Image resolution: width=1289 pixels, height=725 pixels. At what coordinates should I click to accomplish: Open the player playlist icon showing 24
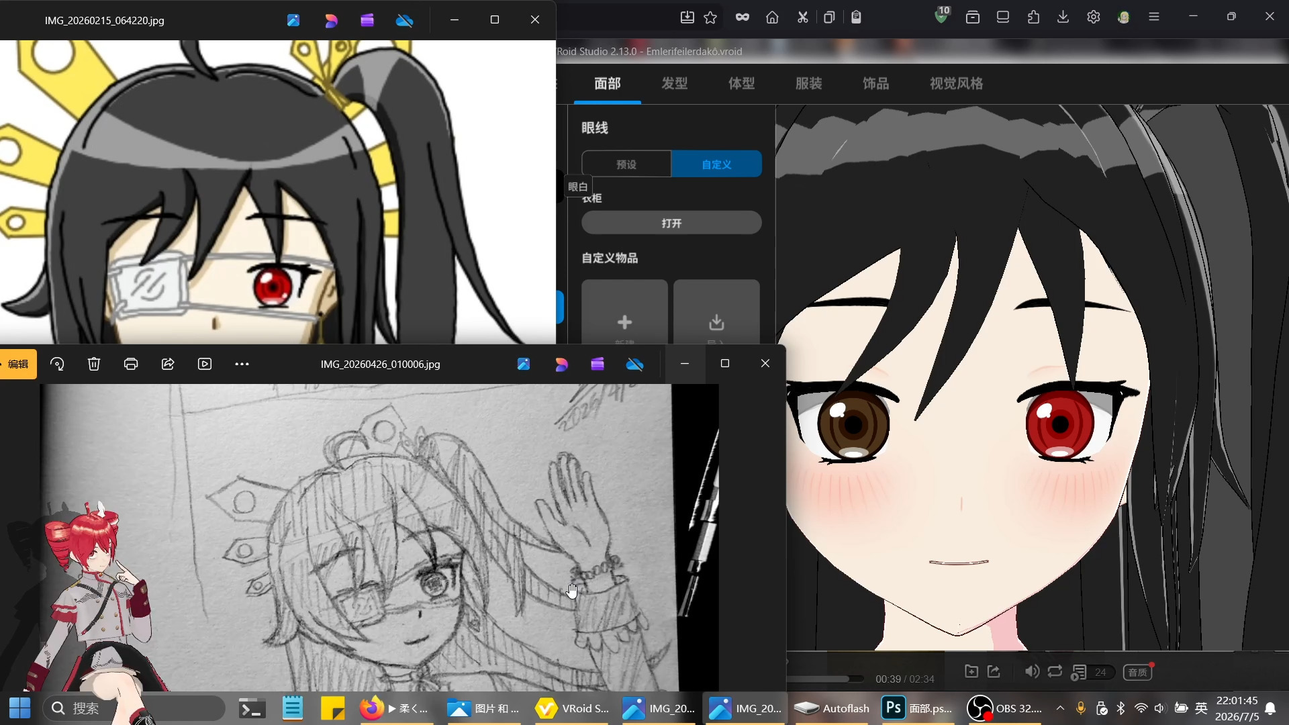coord(1092,672)
